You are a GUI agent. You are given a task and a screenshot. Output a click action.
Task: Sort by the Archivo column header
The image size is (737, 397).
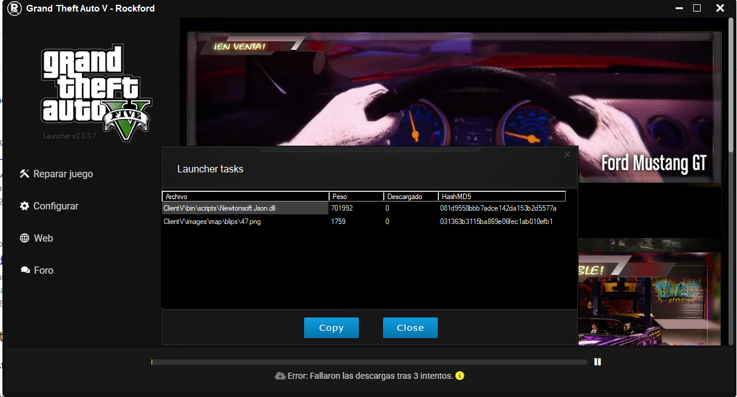246,197
